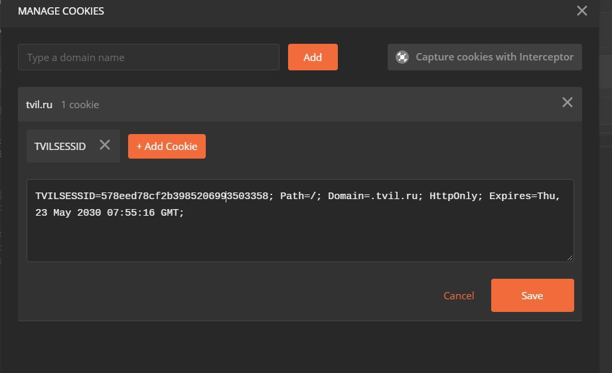Click the Interceptor satellite icon
Screen dimensions: 612x373
[x=402, y=57]
